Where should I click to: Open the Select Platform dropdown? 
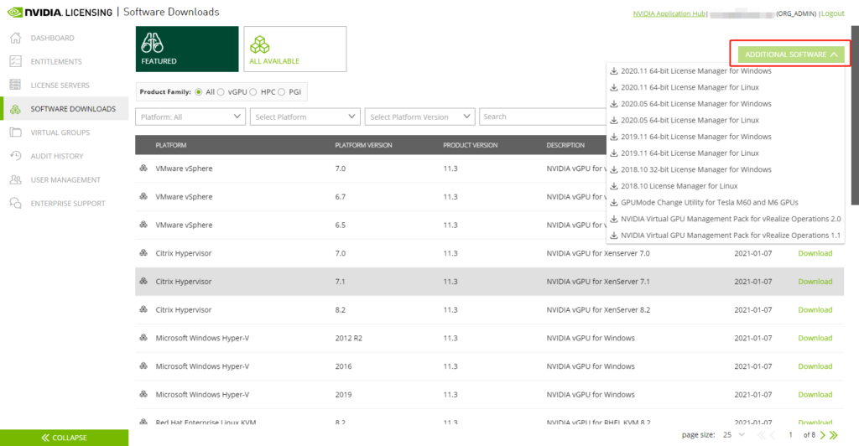click(x=305, y=117)
